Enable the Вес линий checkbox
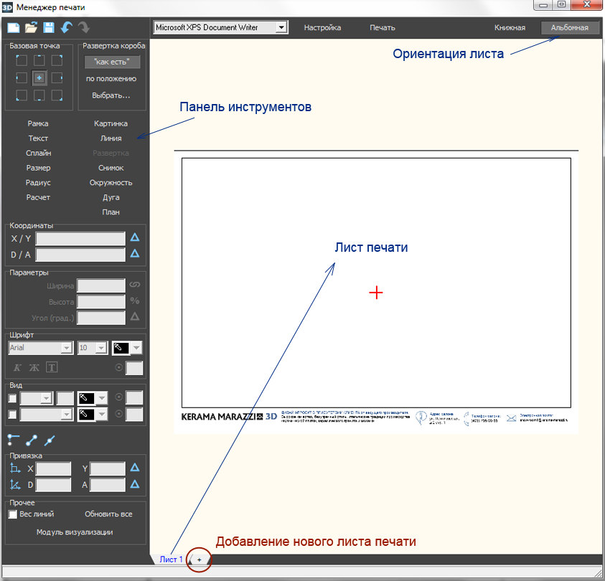 click(12, 514)
